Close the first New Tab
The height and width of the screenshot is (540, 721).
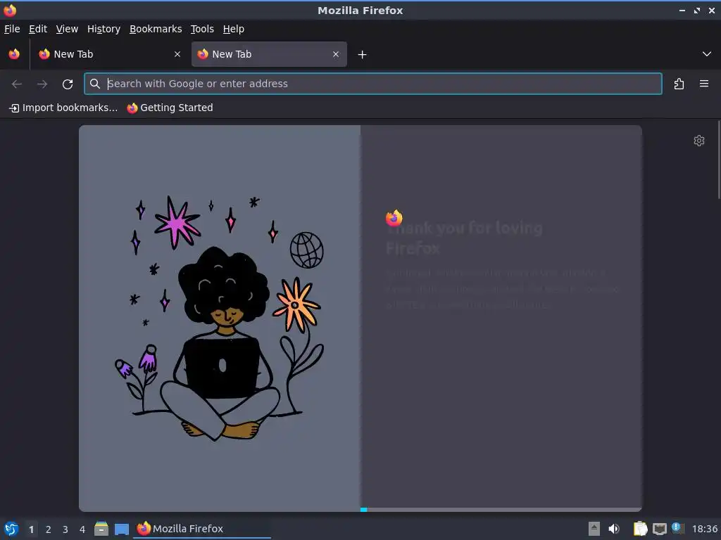177,54
